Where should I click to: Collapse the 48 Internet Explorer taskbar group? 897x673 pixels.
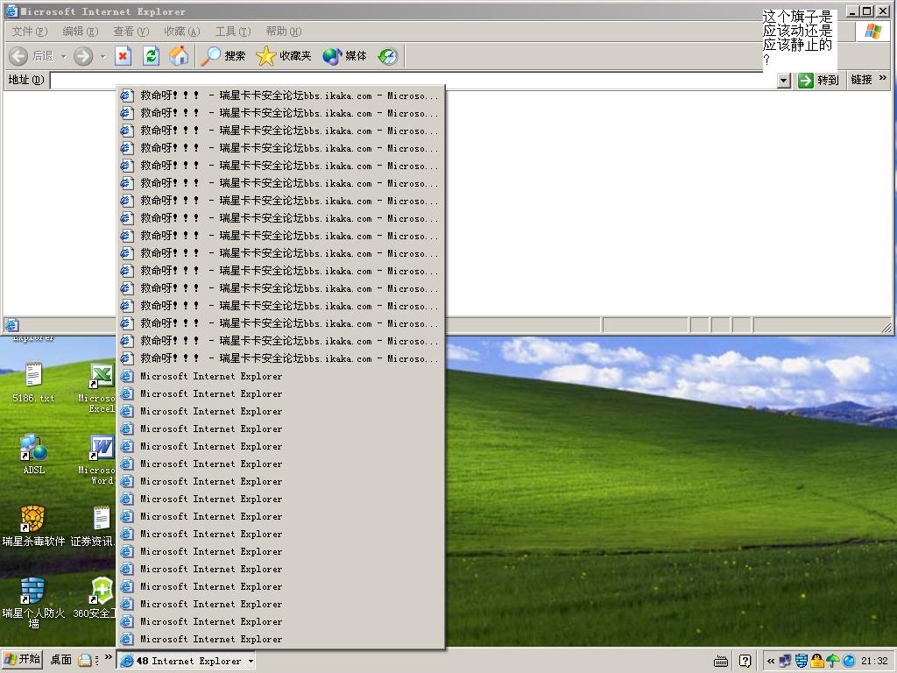(x=187, y=661)
